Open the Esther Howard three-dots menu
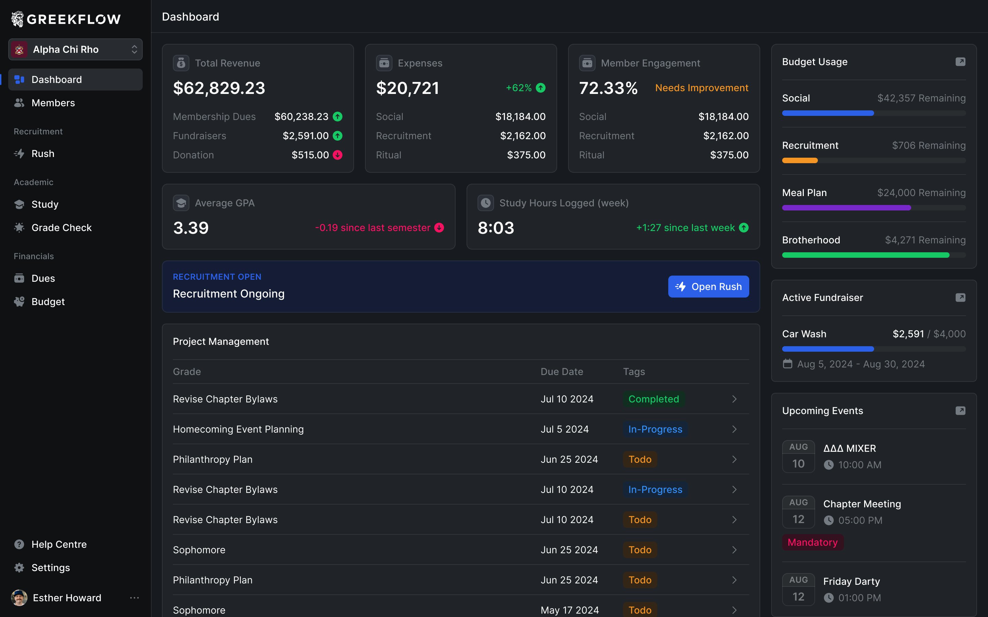The image size is (988, 617). 134,598
